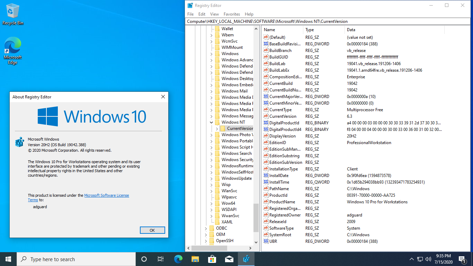Click the tree pane horizontal scrollbar thumb
The height and width of the screenshot is (266, 473).
[x=209, y=248]
